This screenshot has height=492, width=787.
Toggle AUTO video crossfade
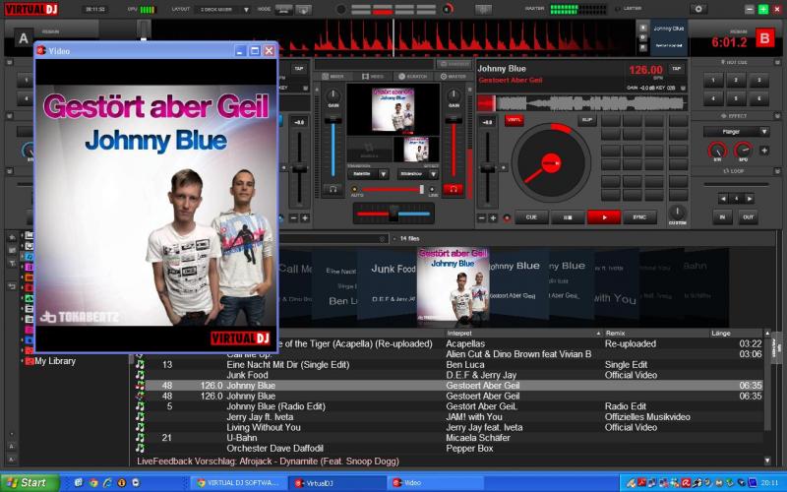(x=355, y=190)
